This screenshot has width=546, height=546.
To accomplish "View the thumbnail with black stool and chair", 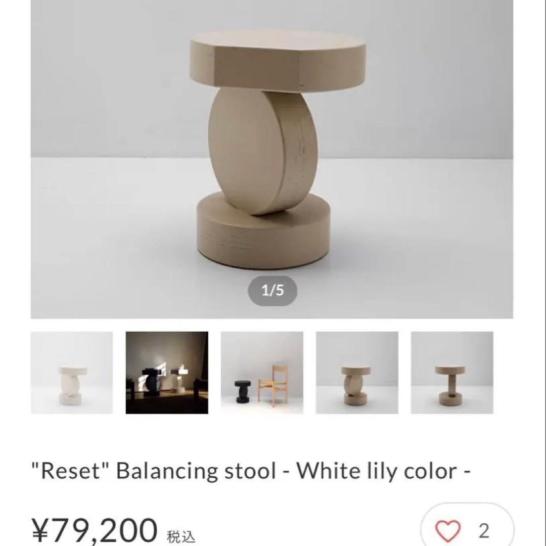I will 262,373.
